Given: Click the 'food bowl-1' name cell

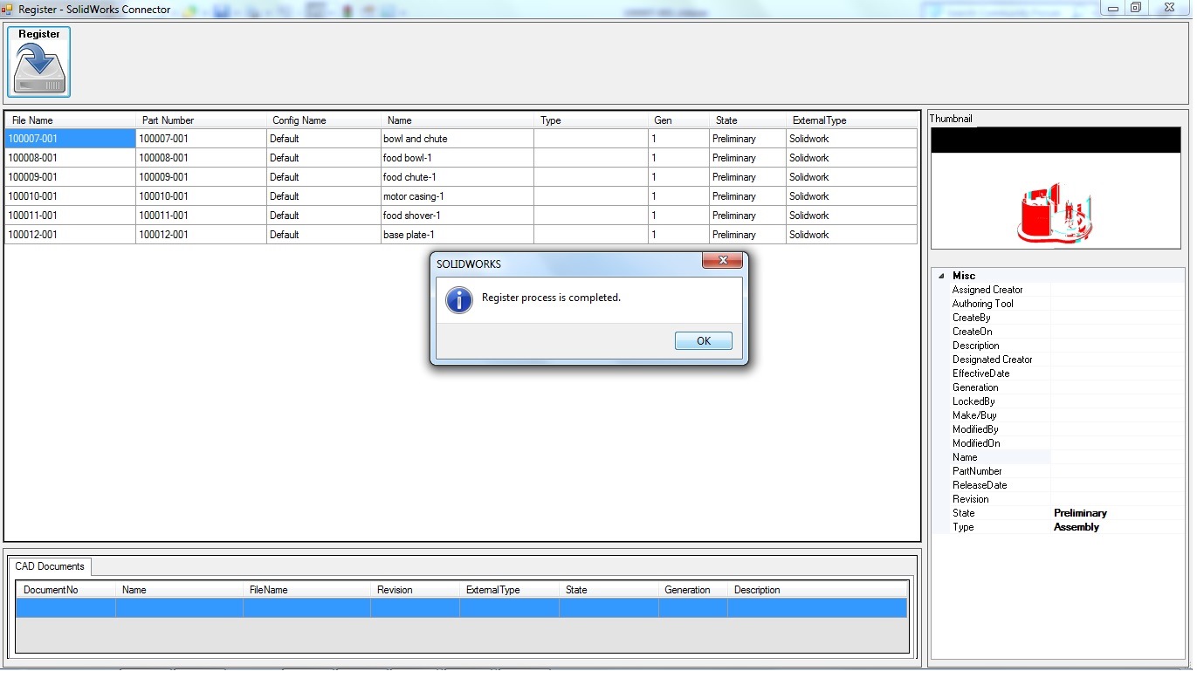Looking at the screenshot, I should point(457,158).
